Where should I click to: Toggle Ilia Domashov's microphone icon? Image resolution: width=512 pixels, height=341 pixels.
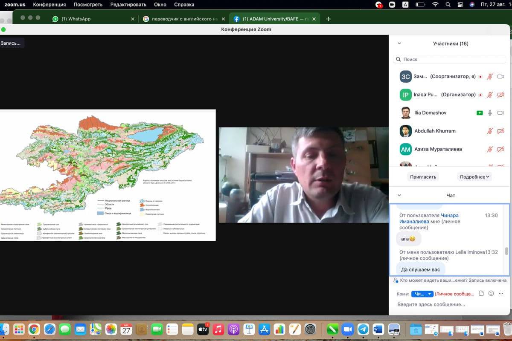tap(490, 113)
